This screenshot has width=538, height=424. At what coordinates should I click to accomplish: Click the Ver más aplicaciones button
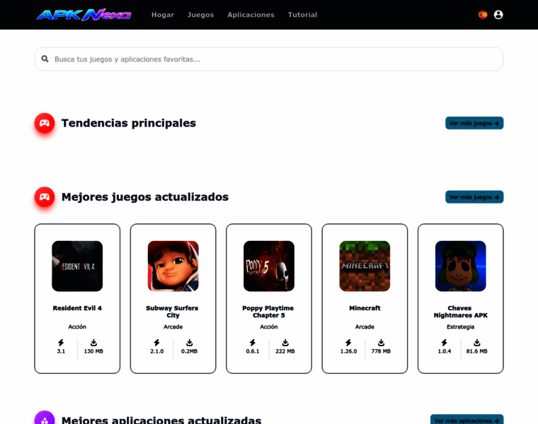pyautogui.click(x=467, y=420)
